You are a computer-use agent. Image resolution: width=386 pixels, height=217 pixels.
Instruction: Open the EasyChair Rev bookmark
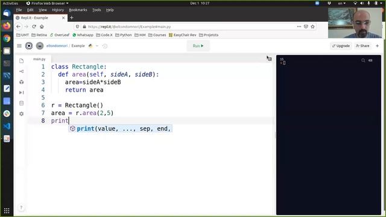pos(182,35)
